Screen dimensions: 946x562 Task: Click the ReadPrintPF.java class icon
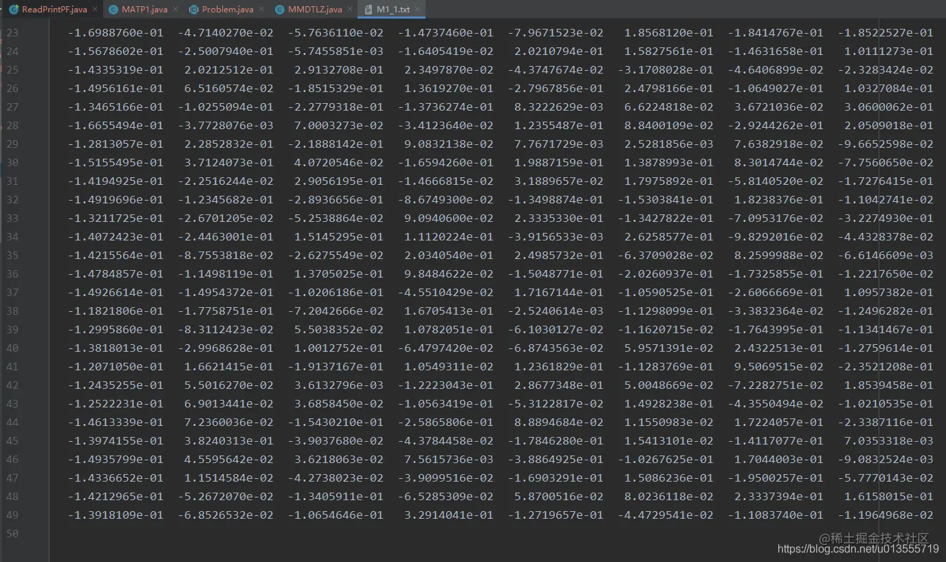14,10
